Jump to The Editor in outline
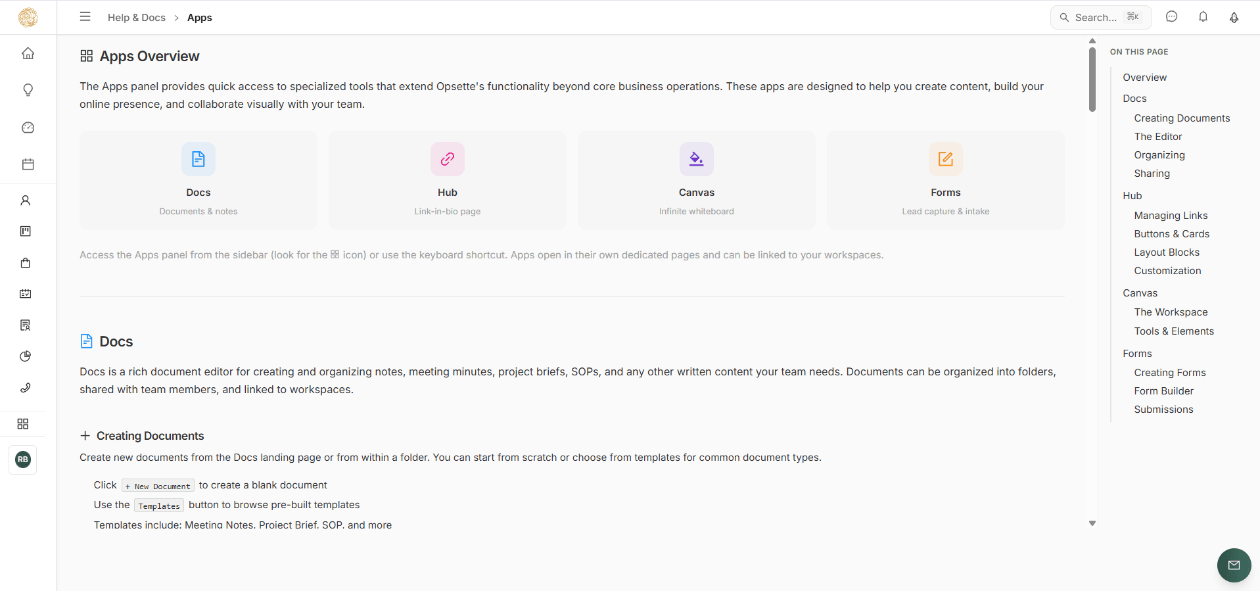 pyautogui.click(x=1158, y=137)
